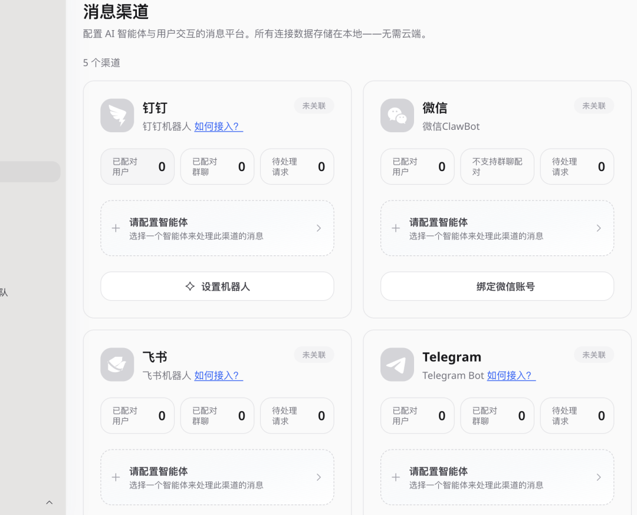The height and width of the screenshot is (515, 637).
Task: Click the plus icon in WeChat agent config
Action: tap(396, 228)
